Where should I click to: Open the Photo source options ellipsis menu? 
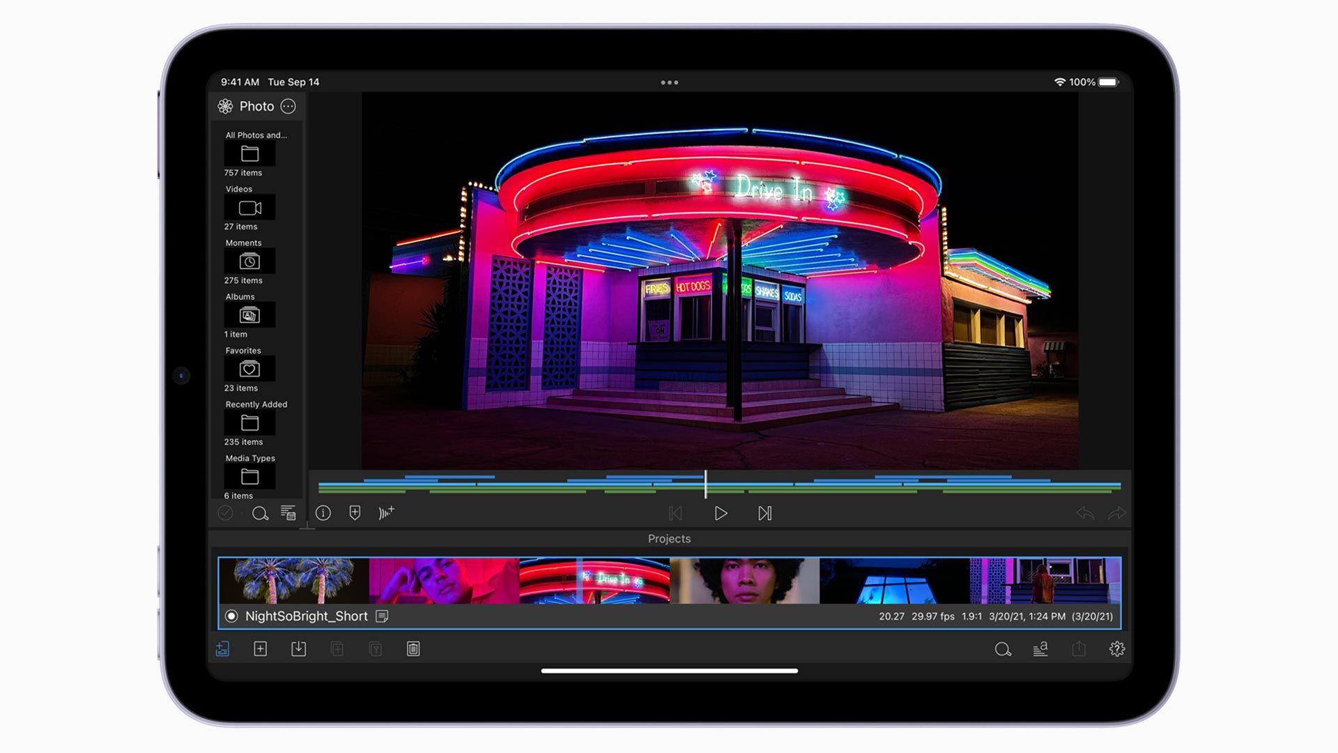[288, 107]
